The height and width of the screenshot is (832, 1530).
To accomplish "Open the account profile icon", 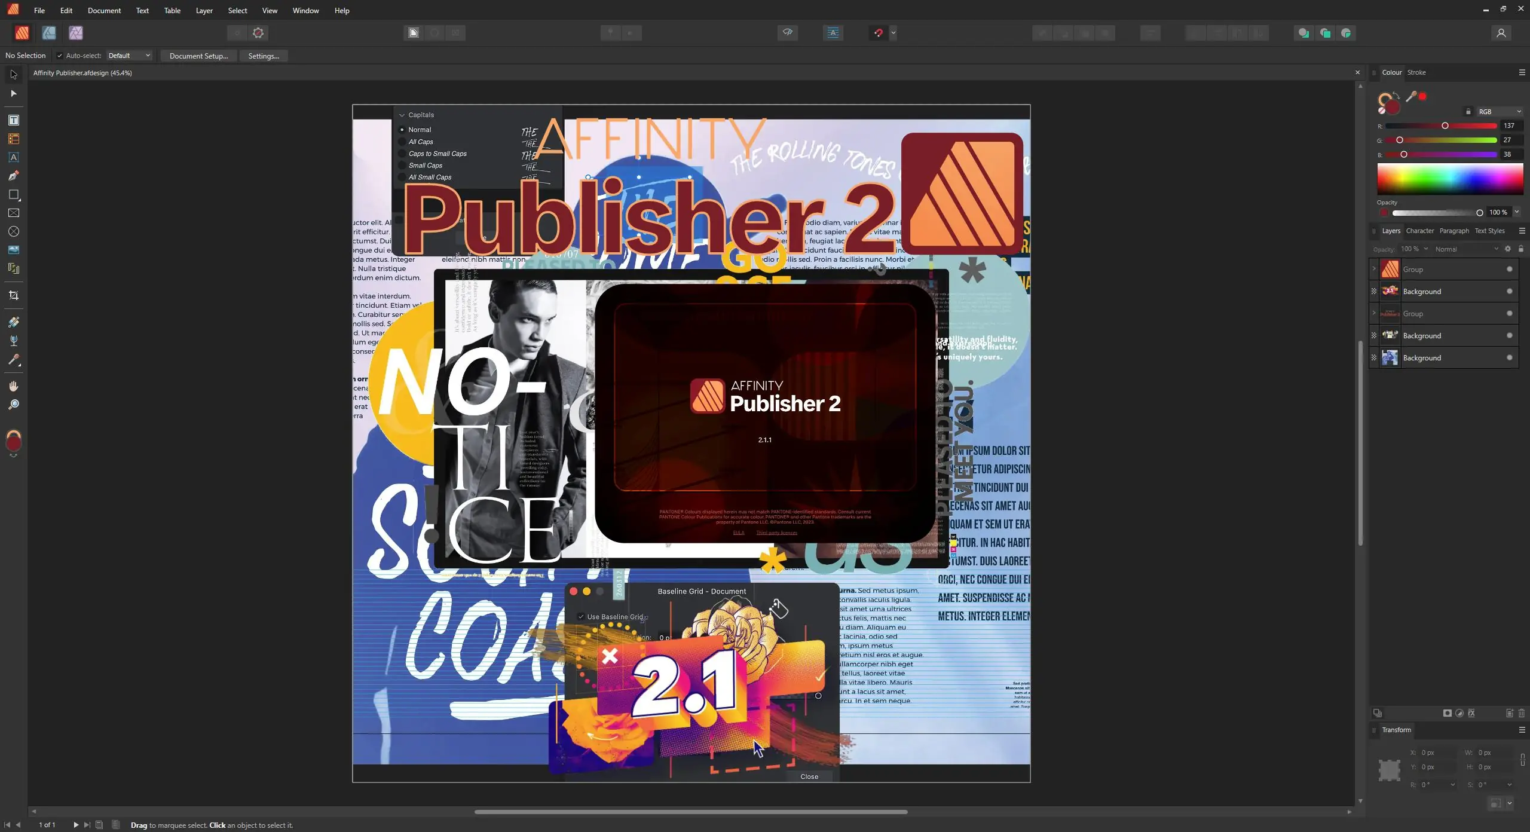I will coord(1501,33).
